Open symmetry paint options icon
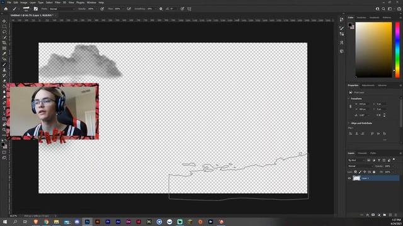403x226 pixels. (x=190, y=9)
